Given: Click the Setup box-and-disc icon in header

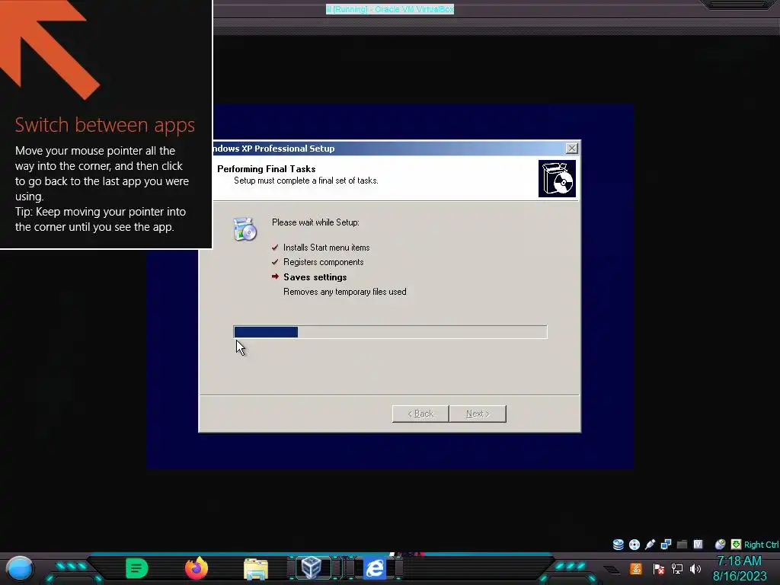Looking at the screenshot, I should pos(557,178).
